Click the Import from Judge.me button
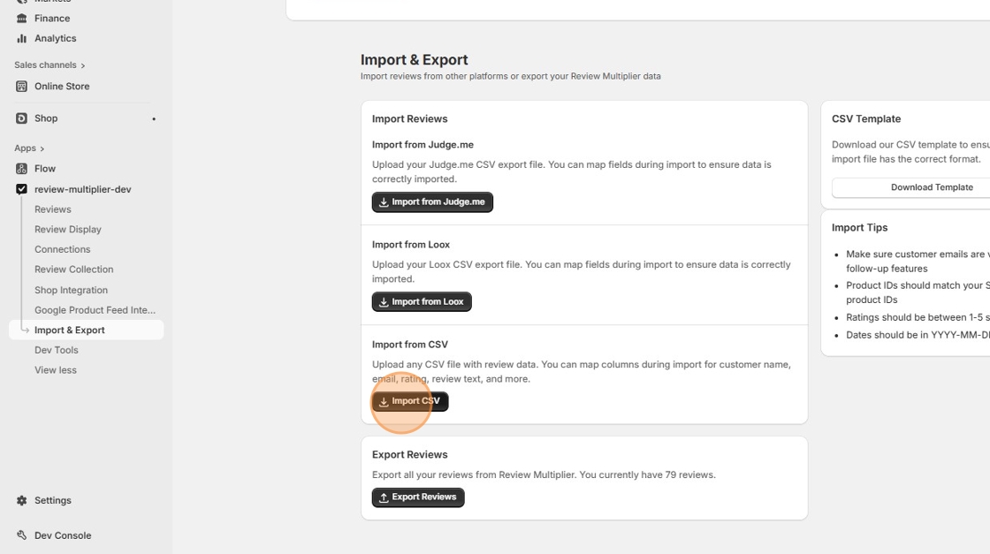This screenshot has width=990, height=554. pyautogui.click(x=432, y=202)
